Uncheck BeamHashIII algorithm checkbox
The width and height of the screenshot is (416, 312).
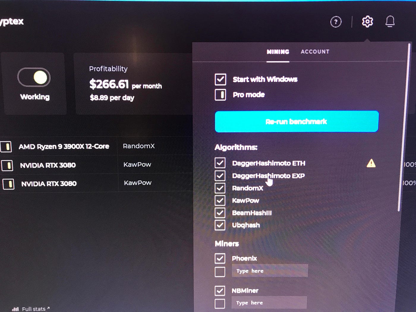[x=220, y=213]
